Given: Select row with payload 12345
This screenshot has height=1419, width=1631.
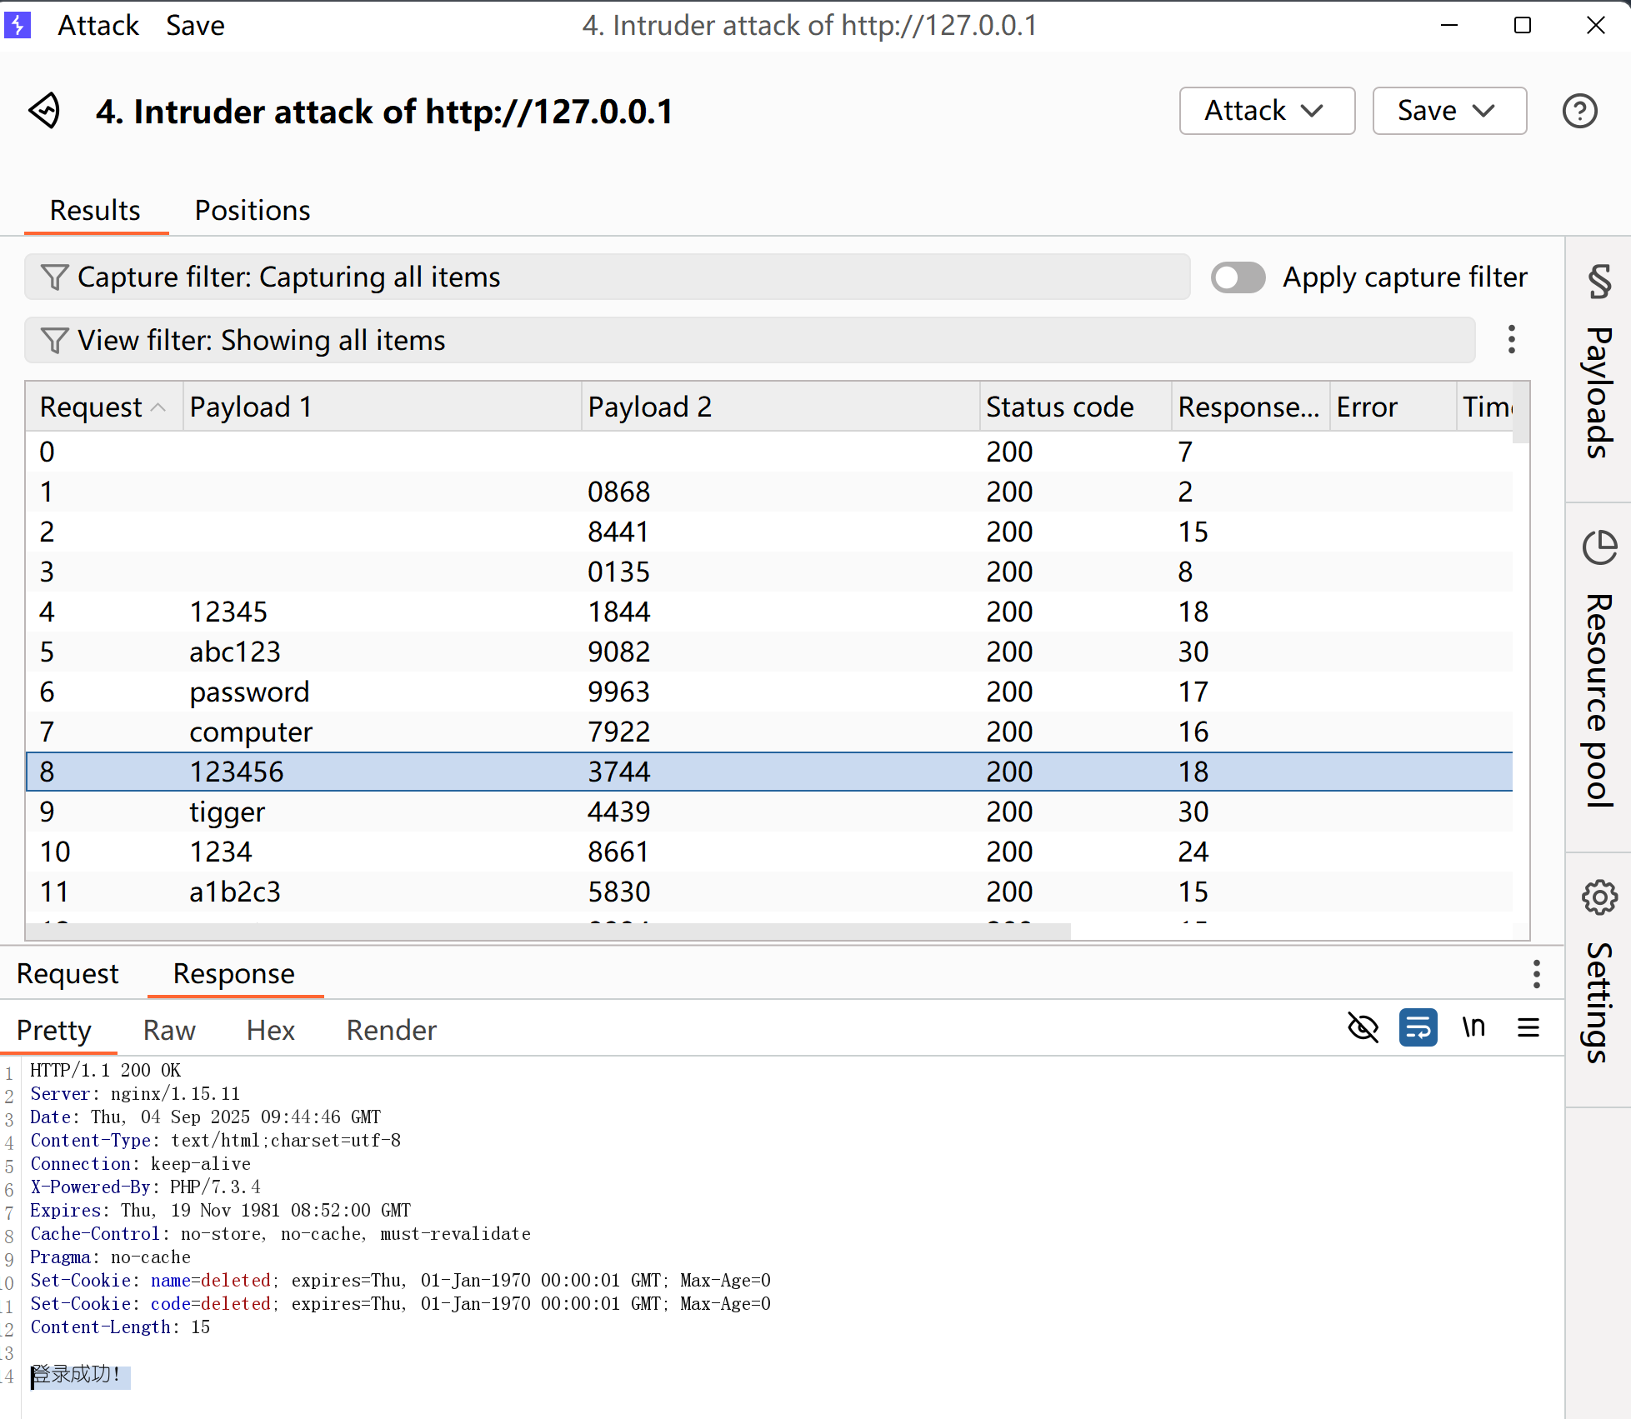Looking at the screenshot, I should click(769, 612).
